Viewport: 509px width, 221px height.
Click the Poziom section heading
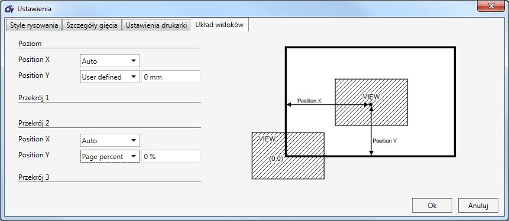pos(30,44)
